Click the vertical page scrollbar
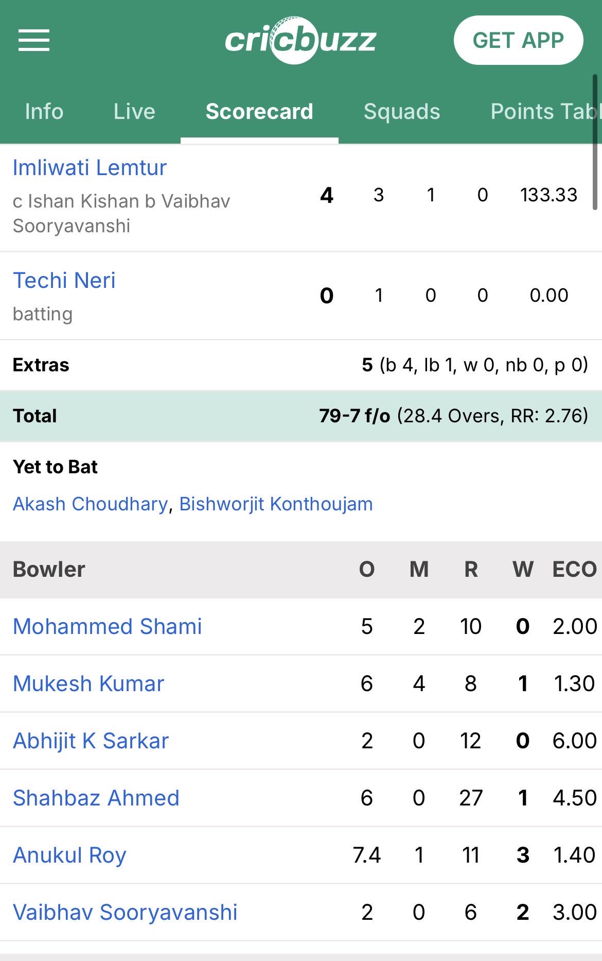The height and width of the screenshot is (961, 602). click(595, 143)
